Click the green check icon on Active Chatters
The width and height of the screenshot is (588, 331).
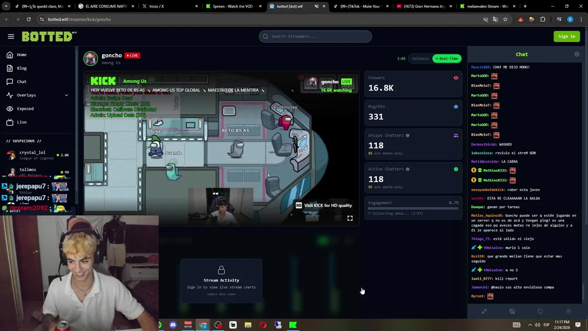click(x=456, y=169)
